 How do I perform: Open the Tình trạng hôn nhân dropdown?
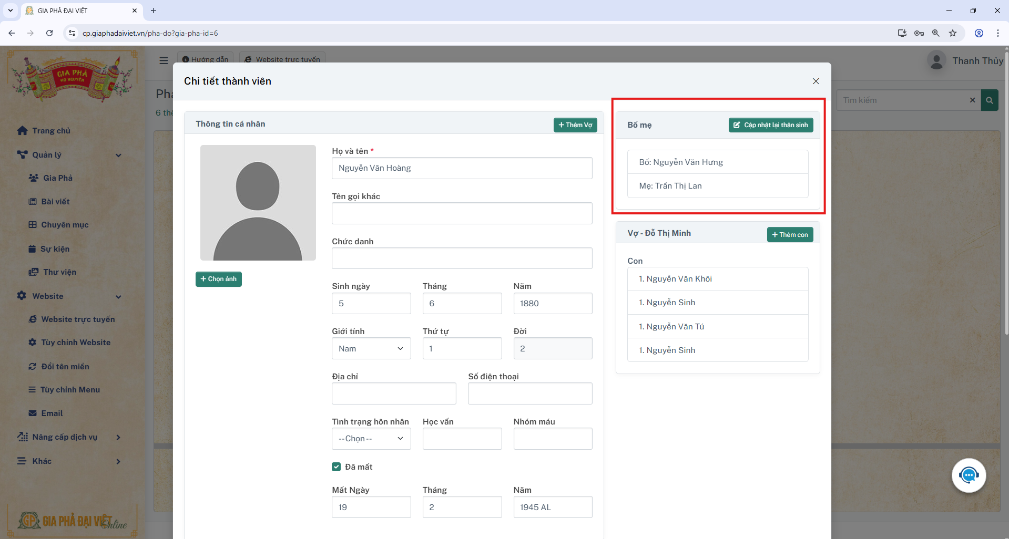click(371, 439)
